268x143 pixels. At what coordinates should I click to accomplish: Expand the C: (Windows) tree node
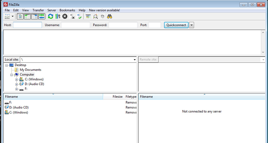pos(17,80)
